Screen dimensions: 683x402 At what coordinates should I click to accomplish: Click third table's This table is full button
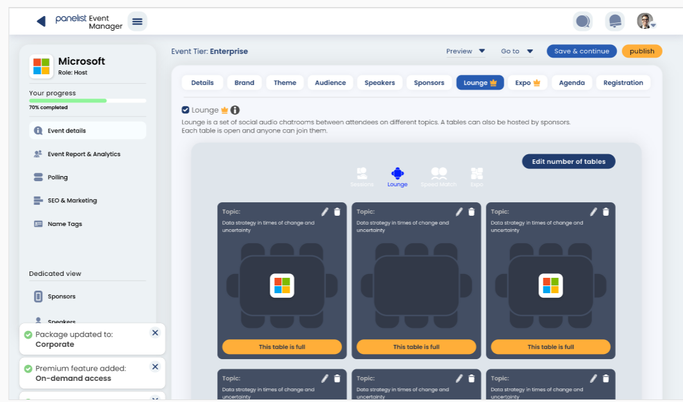point(550,347)
